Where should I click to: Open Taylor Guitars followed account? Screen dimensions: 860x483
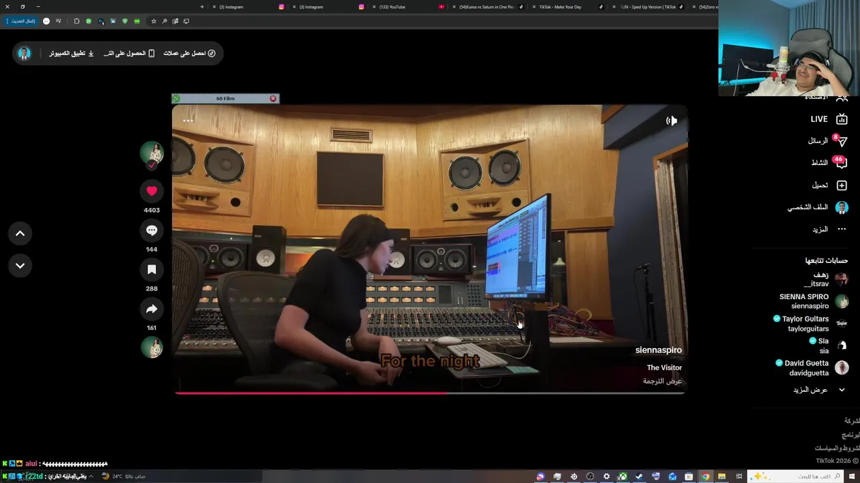coord(810,323)
